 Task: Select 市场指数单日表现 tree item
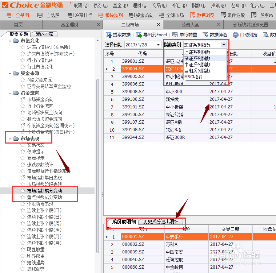pos(44,178)
